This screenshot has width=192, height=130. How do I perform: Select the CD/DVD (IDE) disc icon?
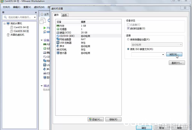[x=58, y=36]
